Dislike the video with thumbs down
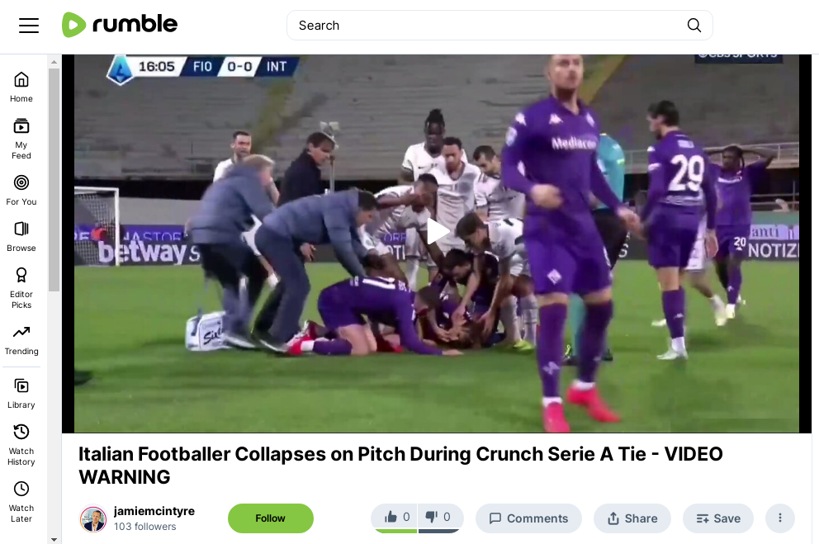 coord(440,518)
